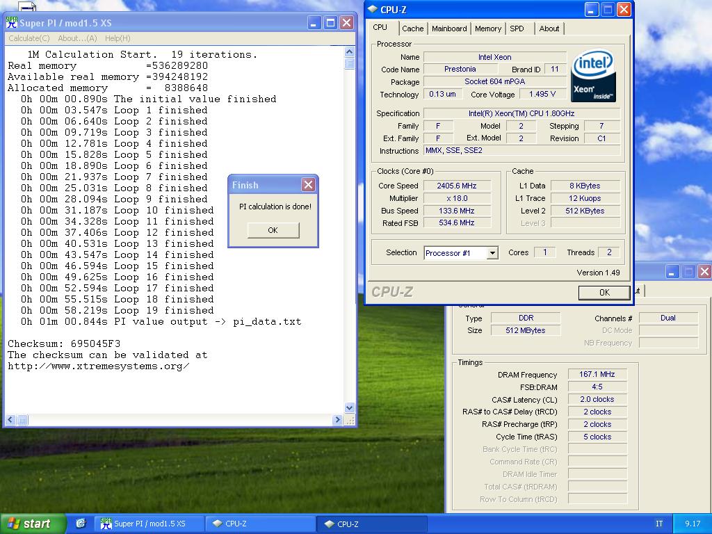The height and width of the screenshot is (534, 712).
Task: Click OK button in CPU-Z window
Action: pos(604,293)
